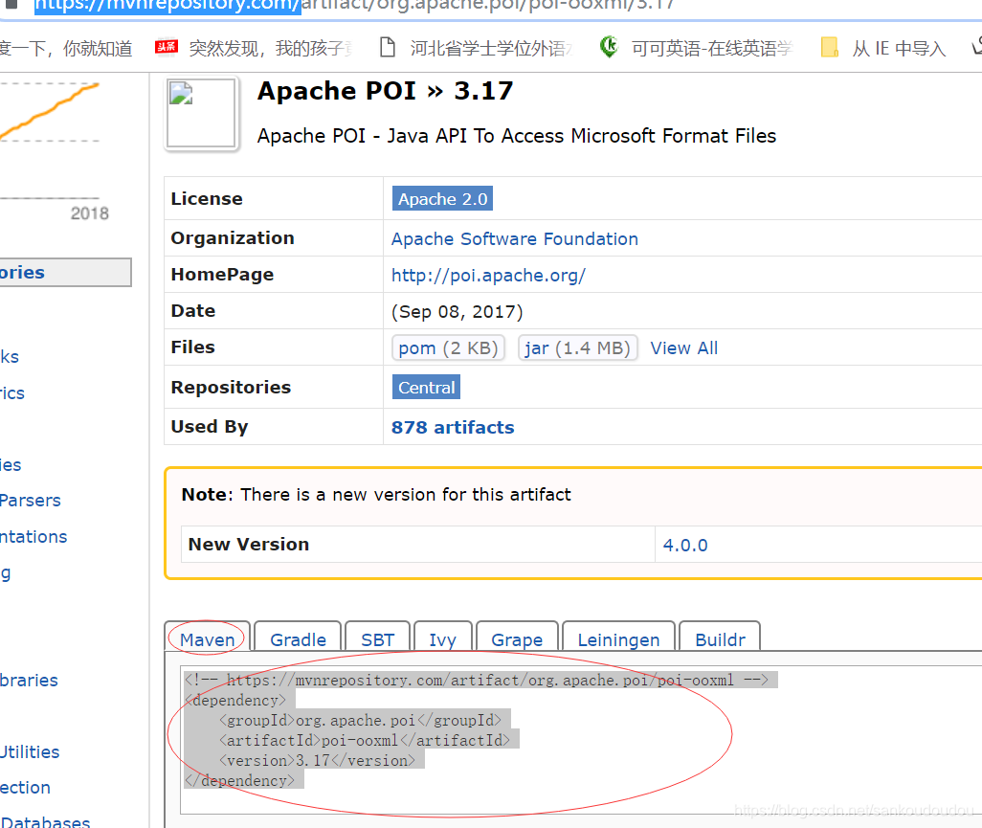Open the 可可英语-在线英语 bookmark
The image size is (982, 828).
tap(712, 48)
